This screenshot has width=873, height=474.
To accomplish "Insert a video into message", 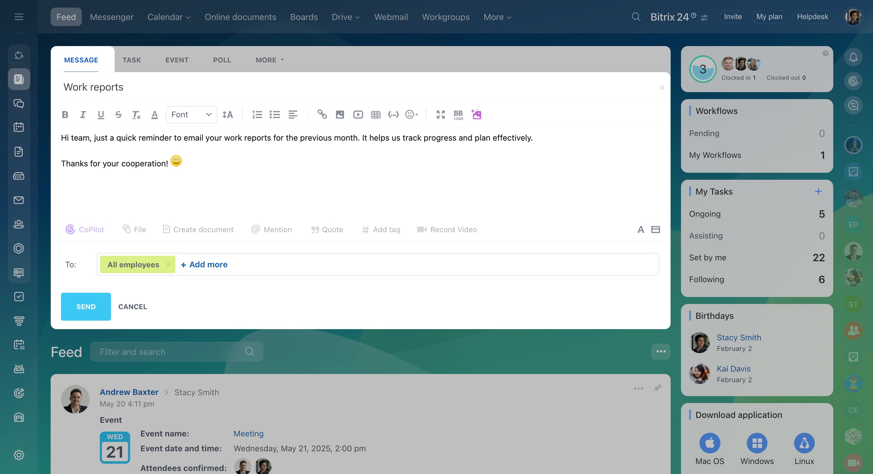I will coord(358,115).
